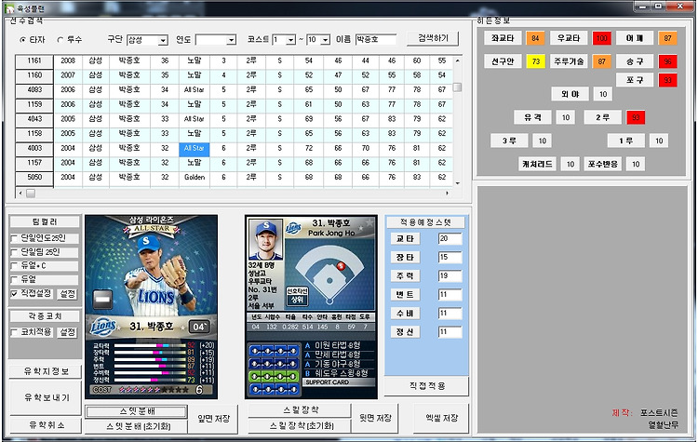698x442 pixels.
Task: Click the 유학보내기 button
Action: pyautogui.click(x=46, y=397)
